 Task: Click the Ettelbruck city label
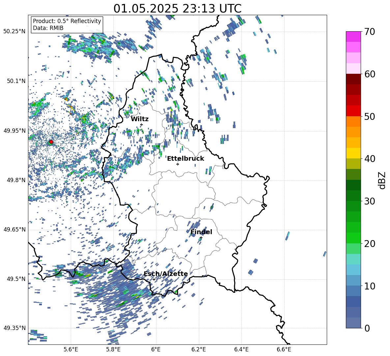tap(185, 159)
